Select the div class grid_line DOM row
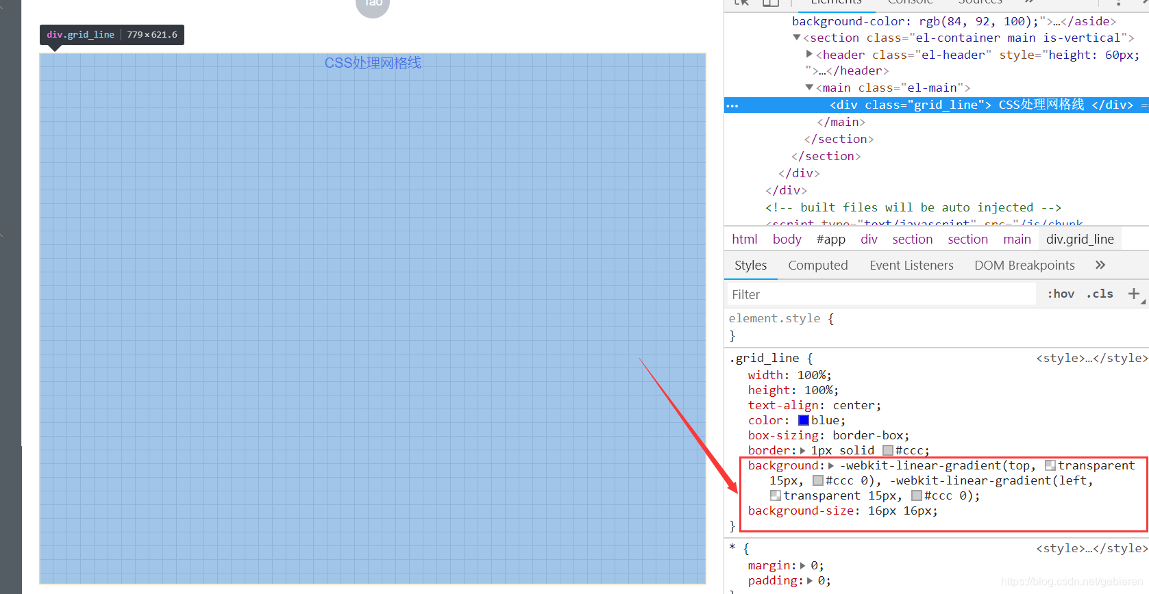Viewport: 1149px width, 594px height. tap(937, 105)
